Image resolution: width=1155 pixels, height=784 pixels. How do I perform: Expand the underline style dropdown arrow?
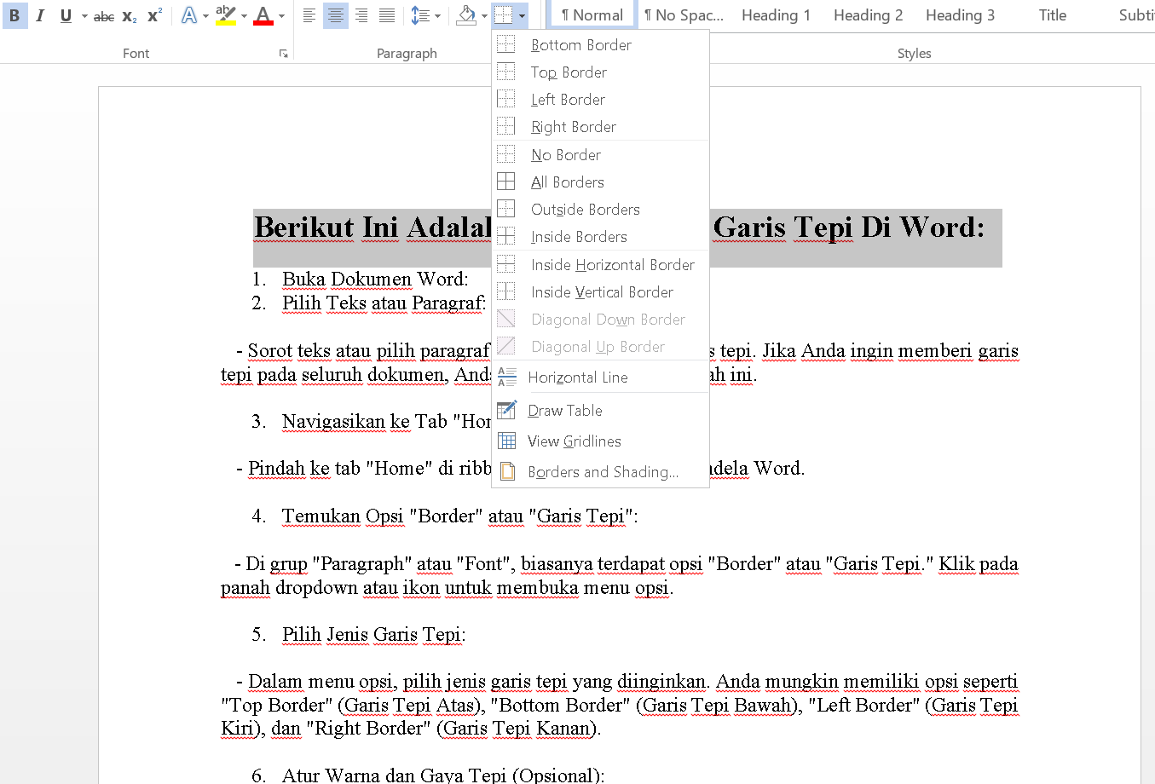click(x=84, y=15)
